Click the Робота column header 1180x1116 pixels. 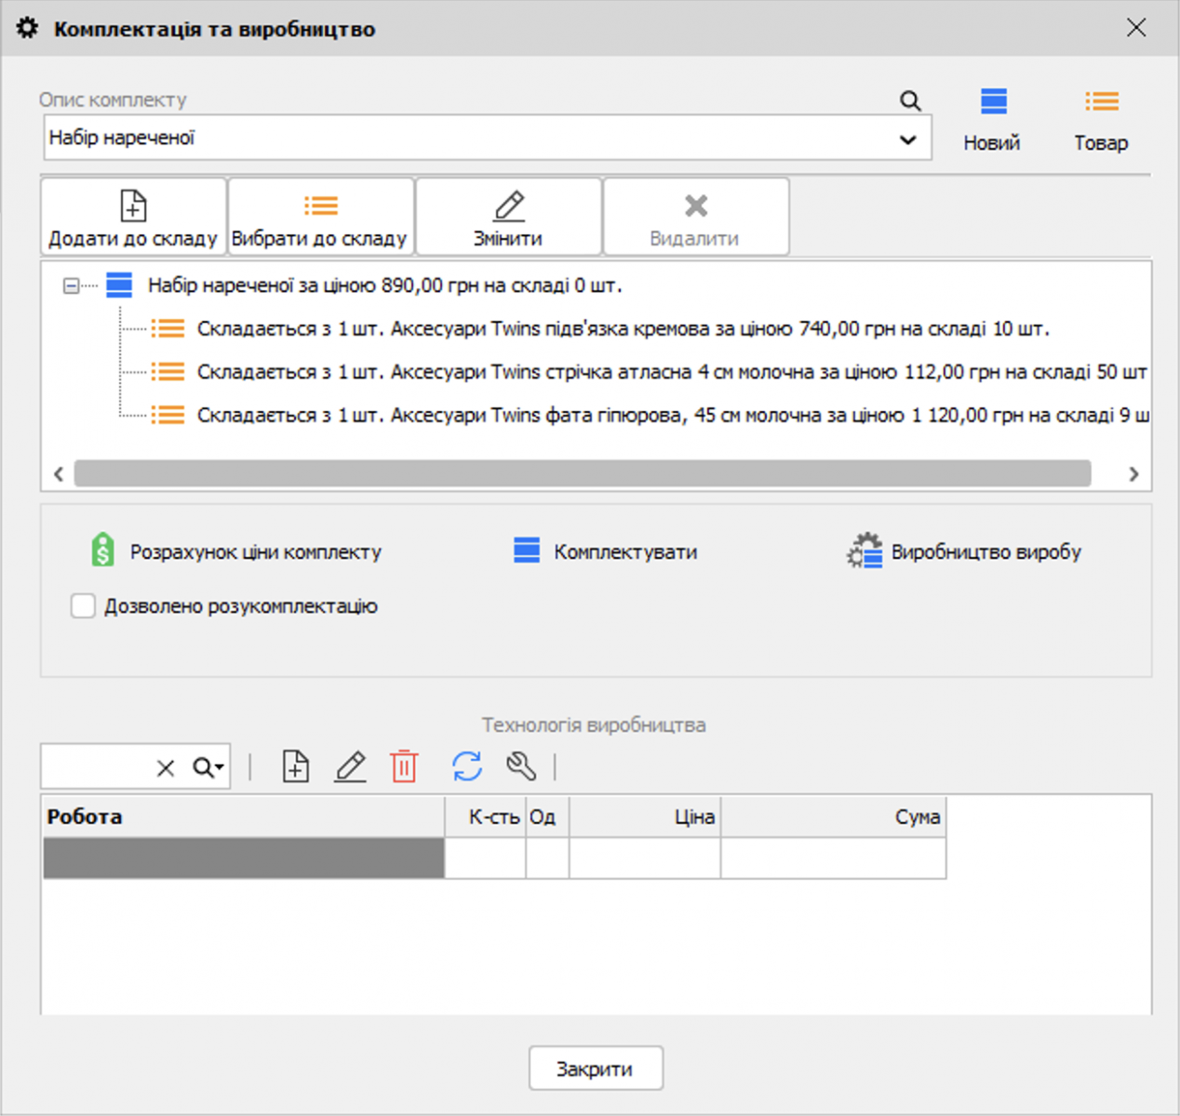[x=242, y=817]
